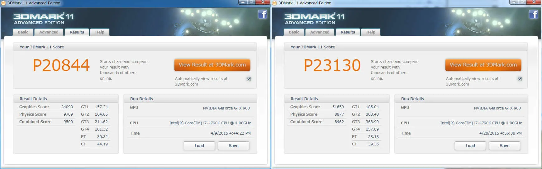Click app icon in left window title bar

click(x=3, y=3)
